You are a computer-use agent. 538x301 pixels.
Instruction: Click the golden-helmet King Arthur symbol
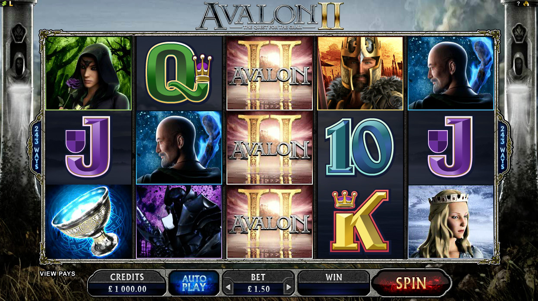coord(360,73)
